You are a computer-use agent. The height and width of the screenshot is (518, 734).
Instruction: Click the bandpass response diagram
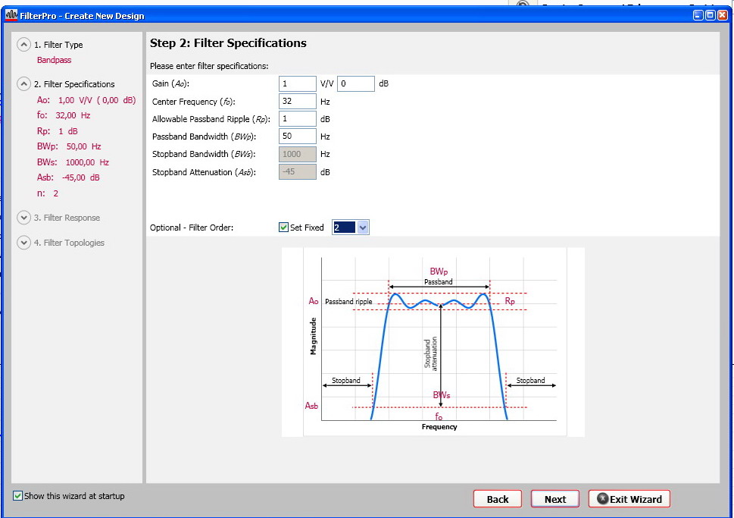click(433, 342)
